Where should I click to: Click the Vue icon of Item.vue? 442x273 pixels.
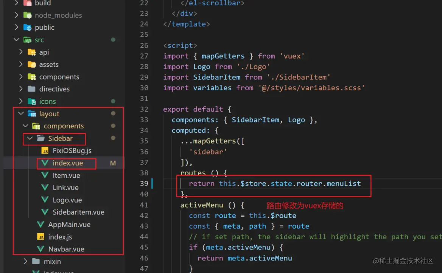click(x=45, y=175)
